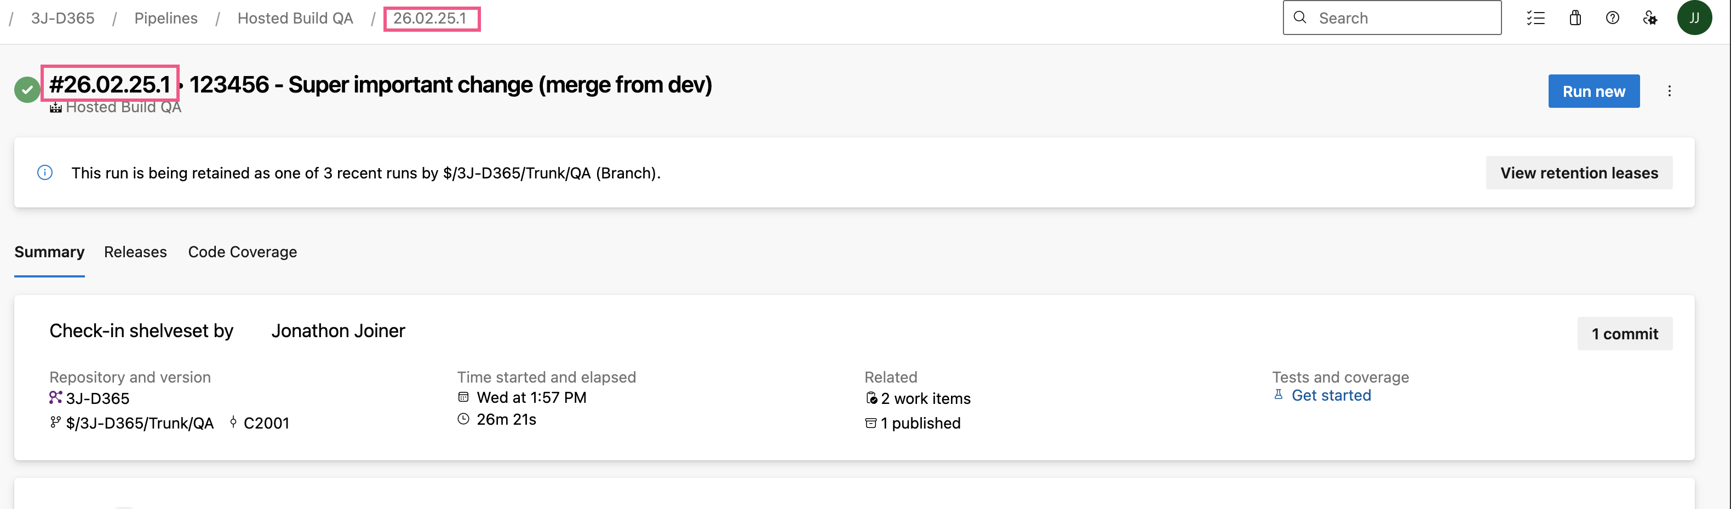Open the JJ profile avatar
The height and width of the screenshot is (509, 1731).
[1694, 18]
